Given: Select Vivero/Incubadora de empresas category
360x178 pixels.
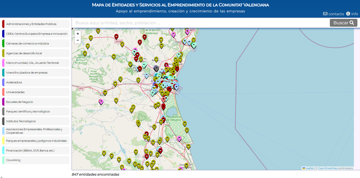Looking at the screenshot, I should point(36,73).
